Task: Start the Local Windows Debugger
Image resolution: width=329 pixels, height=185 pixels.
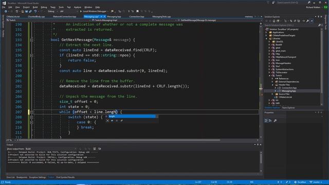Action: pos(94,11)
